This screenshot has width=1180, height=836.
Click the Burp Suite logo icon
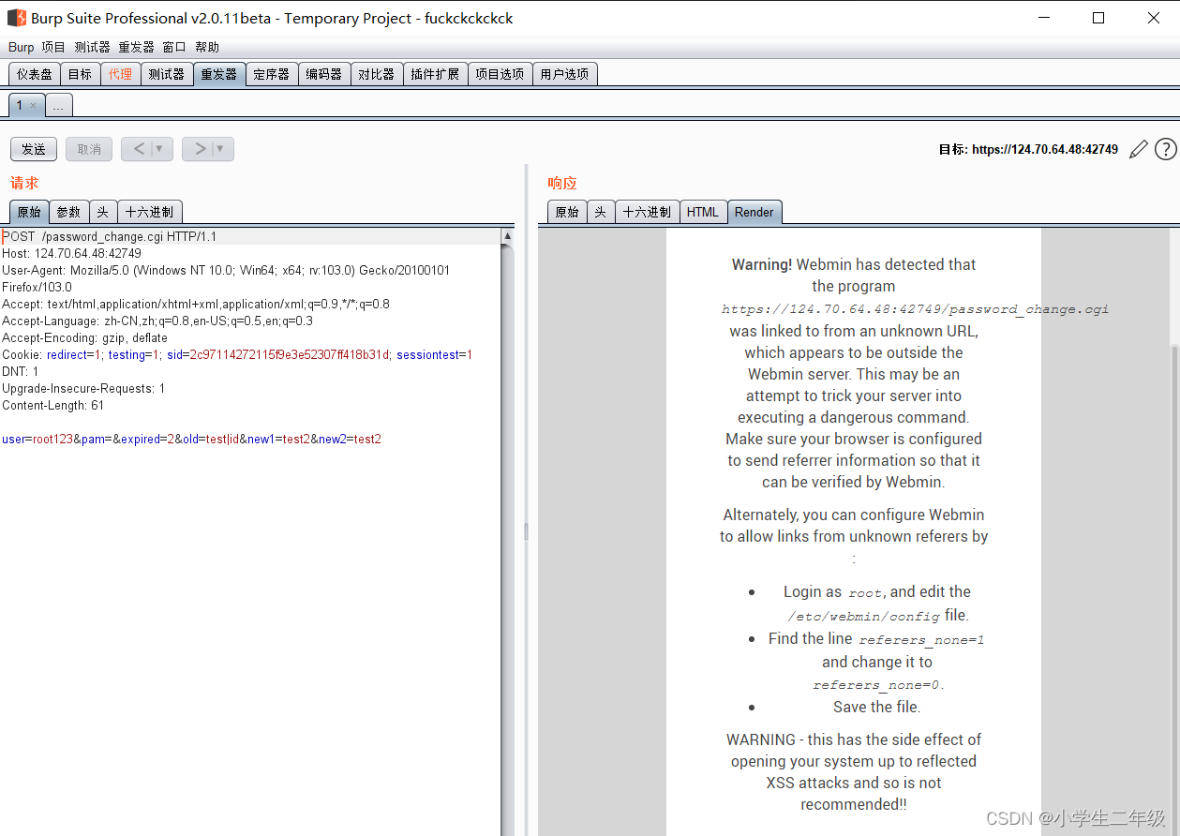[x=17, y=18]
